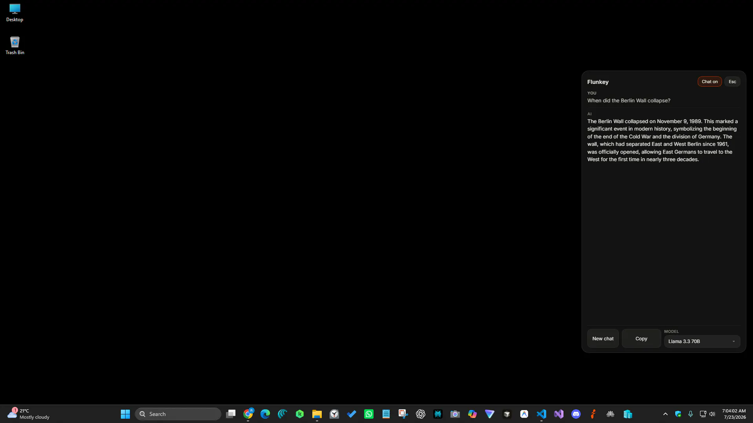Open the green hexagon K app in taskbar
This screenshot has height=423, width=753.
(300, 414)
